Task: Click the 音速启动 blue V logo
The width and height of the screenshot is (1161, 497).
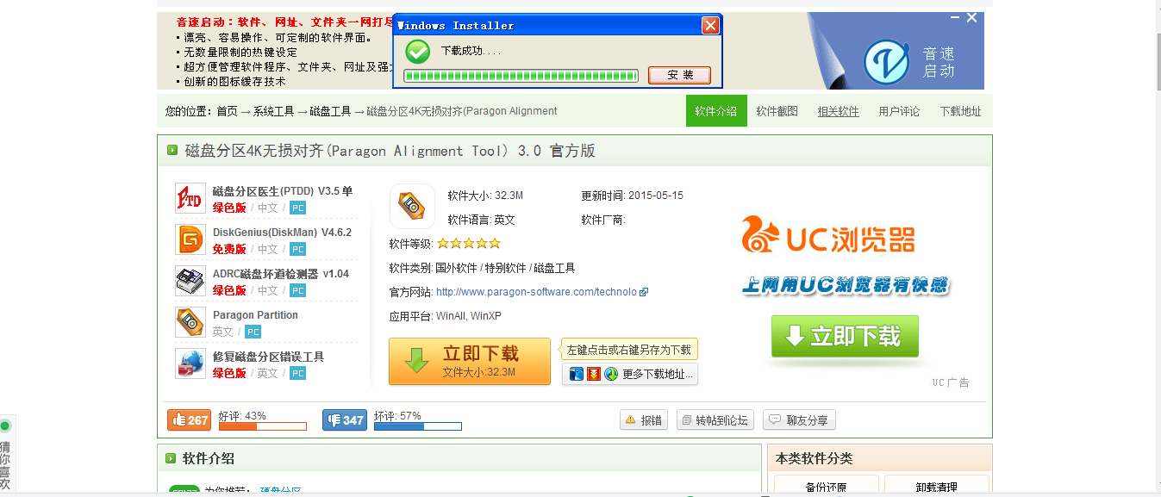Action: [887, 62]
